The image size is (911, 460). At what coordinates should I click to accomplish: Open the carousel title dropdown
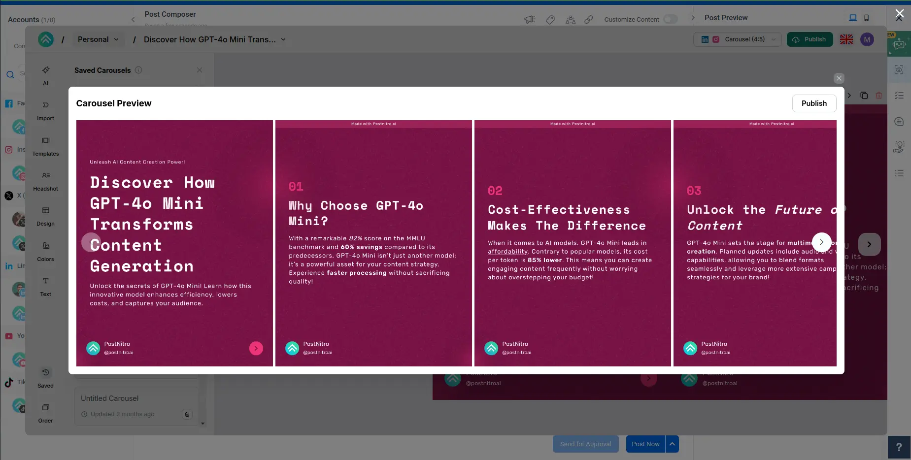tap(283, 39)
